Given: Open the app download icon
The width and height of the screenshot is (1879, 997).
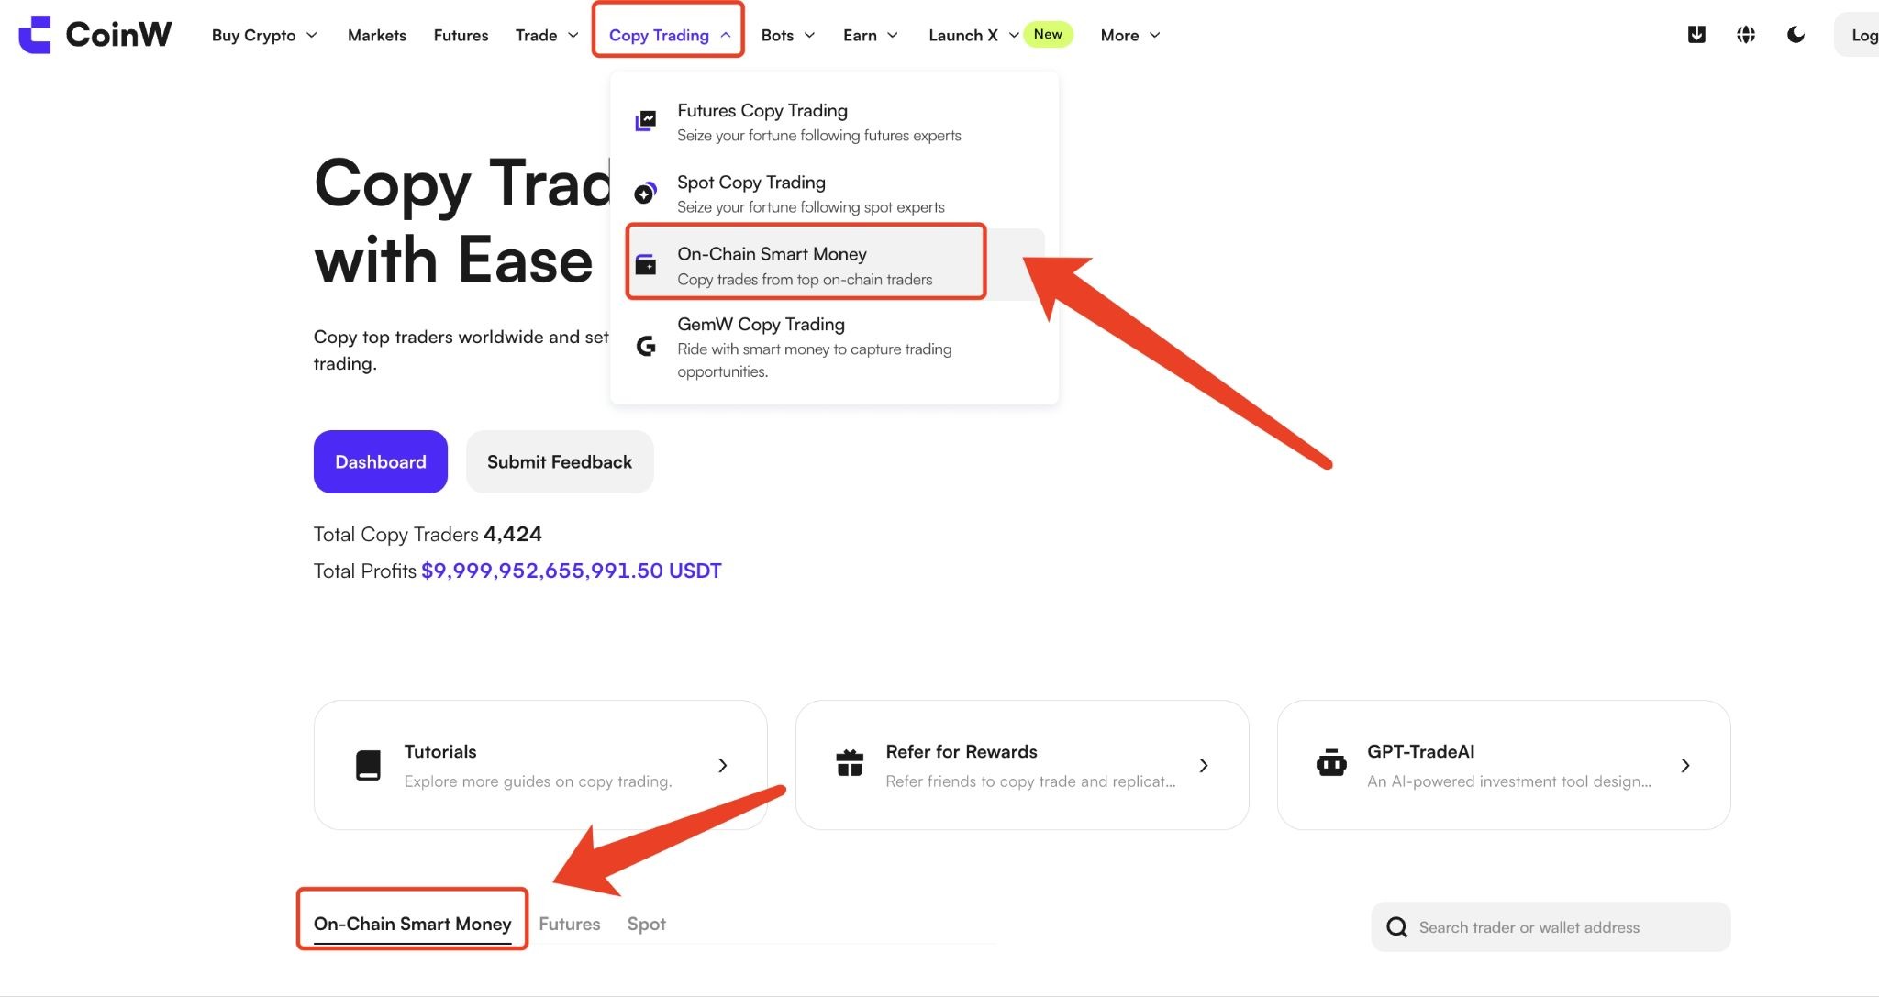Looking at the screenshot, I should point(1696,35).
